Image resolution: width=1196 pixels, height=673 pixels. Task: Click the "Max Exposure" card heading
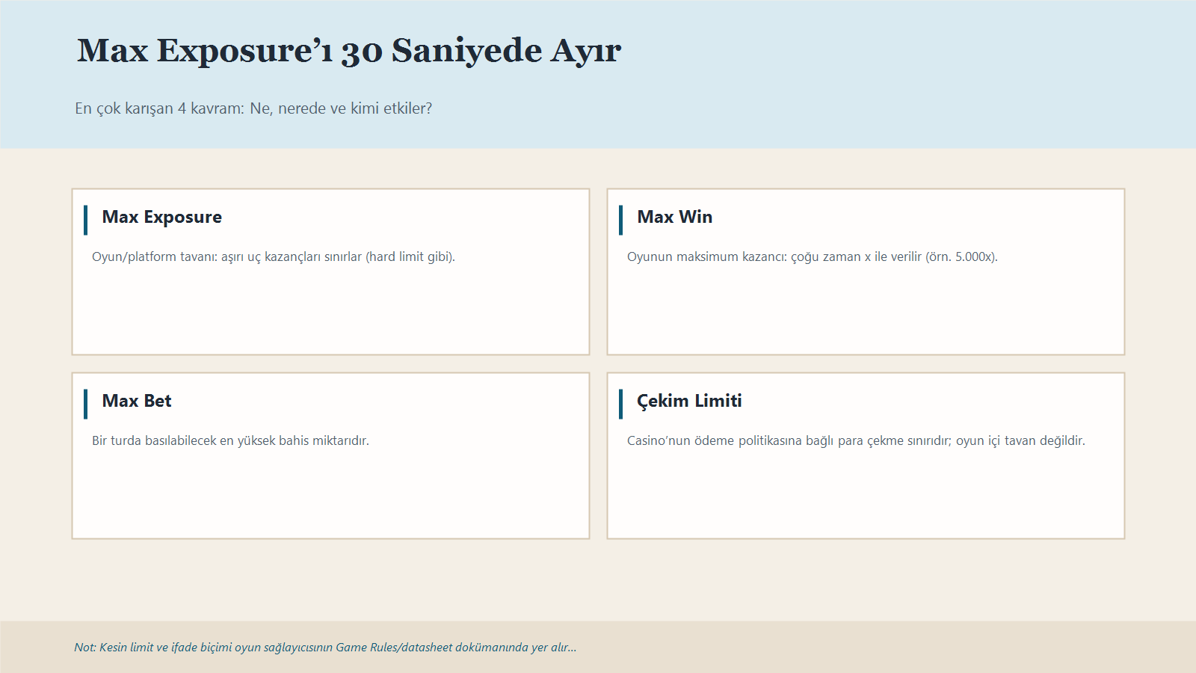pos(161,217)
